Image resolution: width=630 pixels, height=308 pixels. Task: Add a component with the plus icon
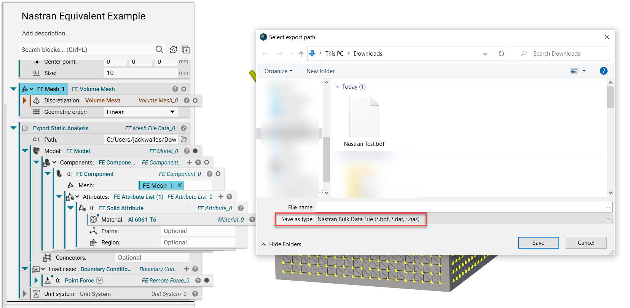click(189, 162)
